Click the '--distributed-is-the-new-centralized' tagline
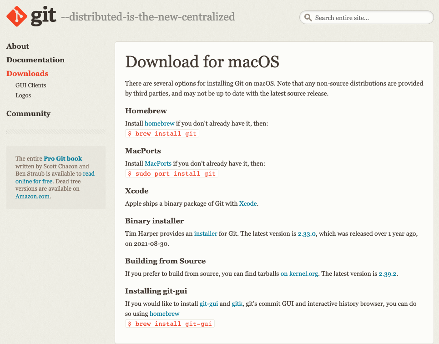The image size is (439, 344). (x=148, y=17)
